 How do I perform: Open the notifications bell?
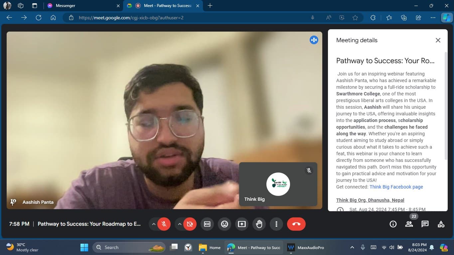pyautogui.click(x=432, y=247)
